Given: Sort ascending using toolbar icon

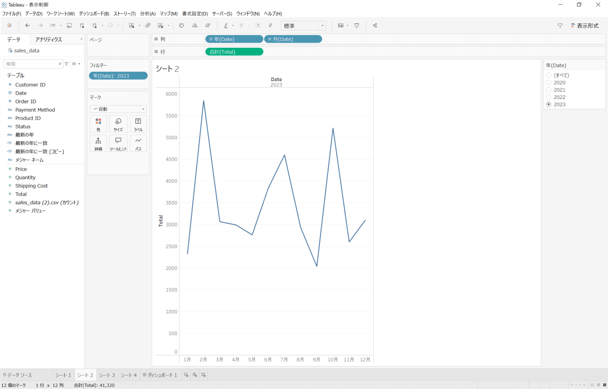Looking at the screenshot, I should pos(195,26).
